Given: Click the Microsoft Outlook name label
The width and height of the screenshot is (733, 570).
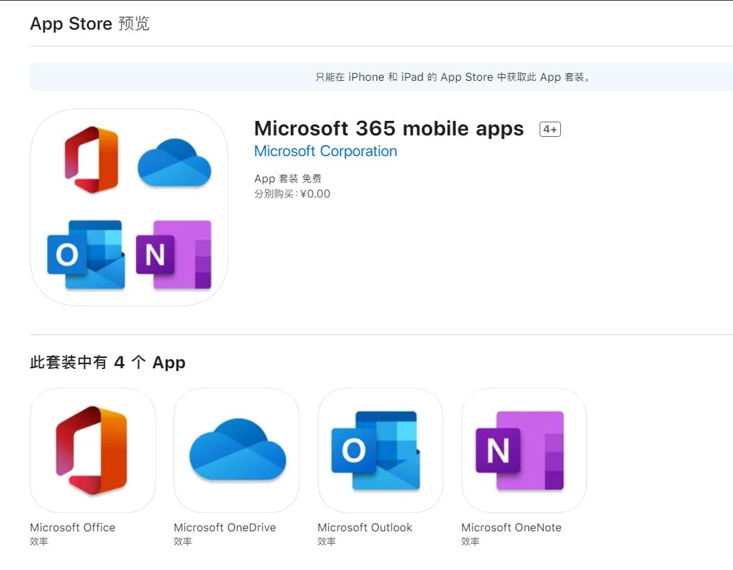Looking at the screenshot, I should 365,527.
